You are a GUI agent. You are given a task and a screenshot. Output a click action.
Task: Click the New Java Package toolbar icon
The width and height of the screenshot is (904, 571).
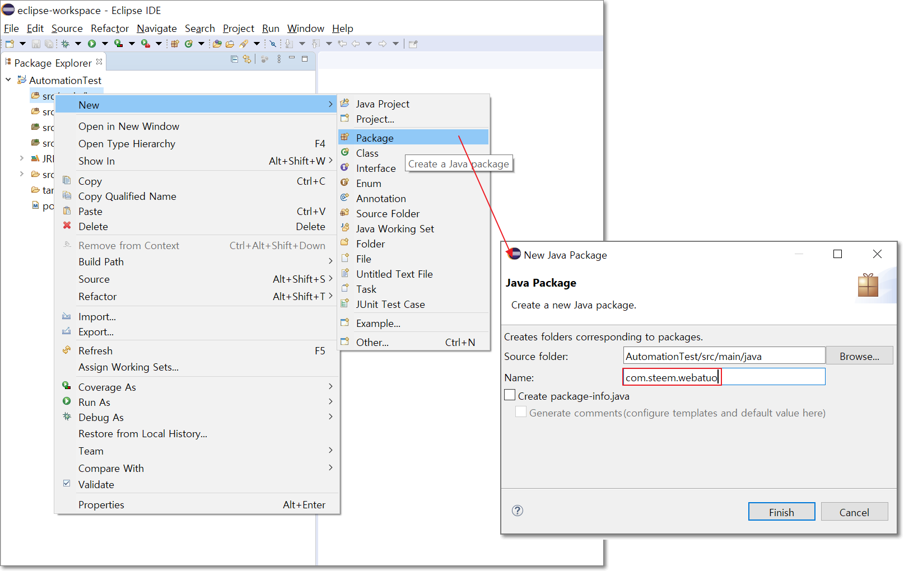click(175, 44)
